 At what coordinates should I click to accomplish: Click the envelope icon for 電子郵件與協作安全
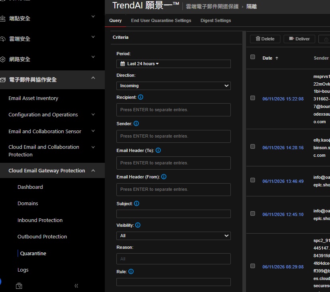[x=2, y=80]
